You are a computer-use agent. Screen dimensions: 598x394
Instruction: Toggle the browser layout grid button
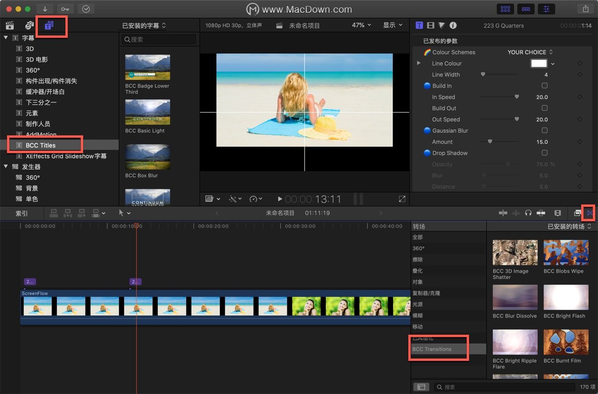[x=505, y=9]
